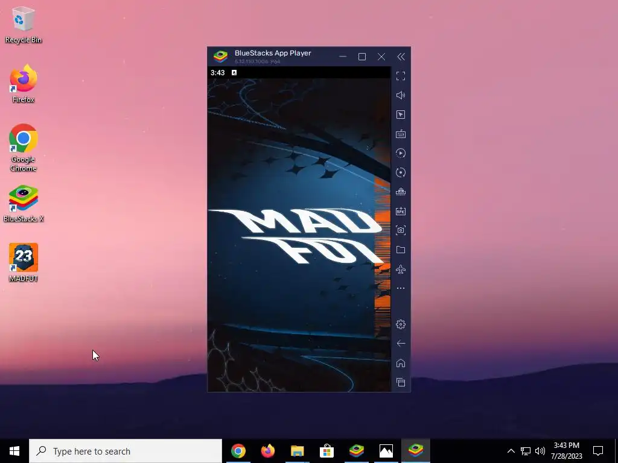The image size is (618, 463).
Task: Click the sync operations circular icon
Action: 401,172
